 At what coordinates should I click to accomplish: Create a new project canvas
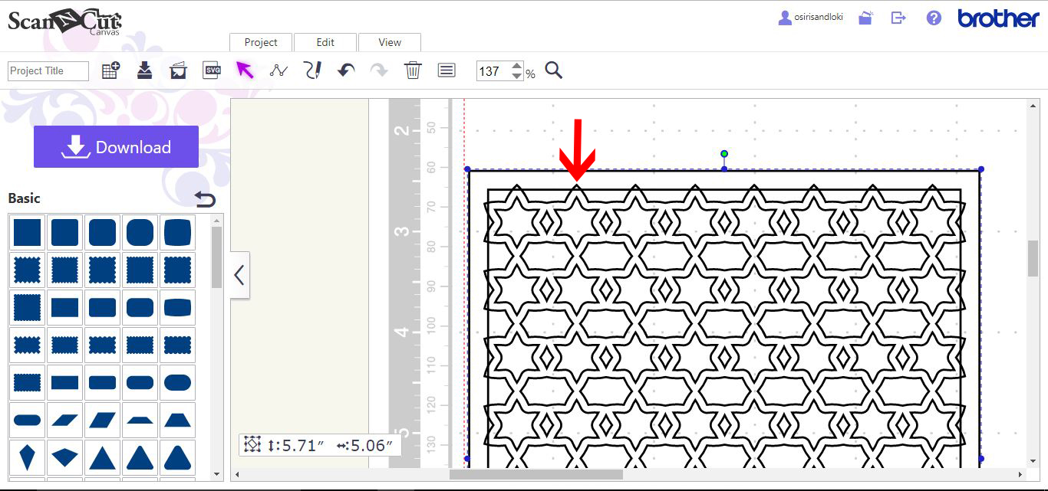point(110,70)
